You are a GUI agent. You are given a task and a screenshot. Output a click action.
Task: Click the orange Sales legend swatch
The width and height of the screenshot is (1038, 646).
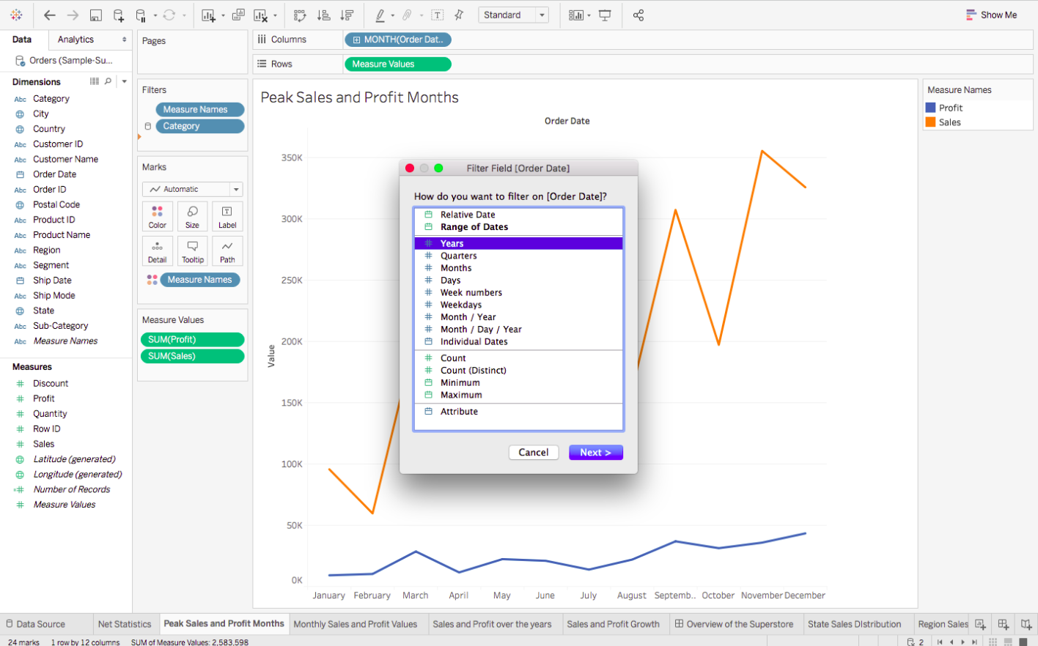pyautogui.click(x=930, y=122)
